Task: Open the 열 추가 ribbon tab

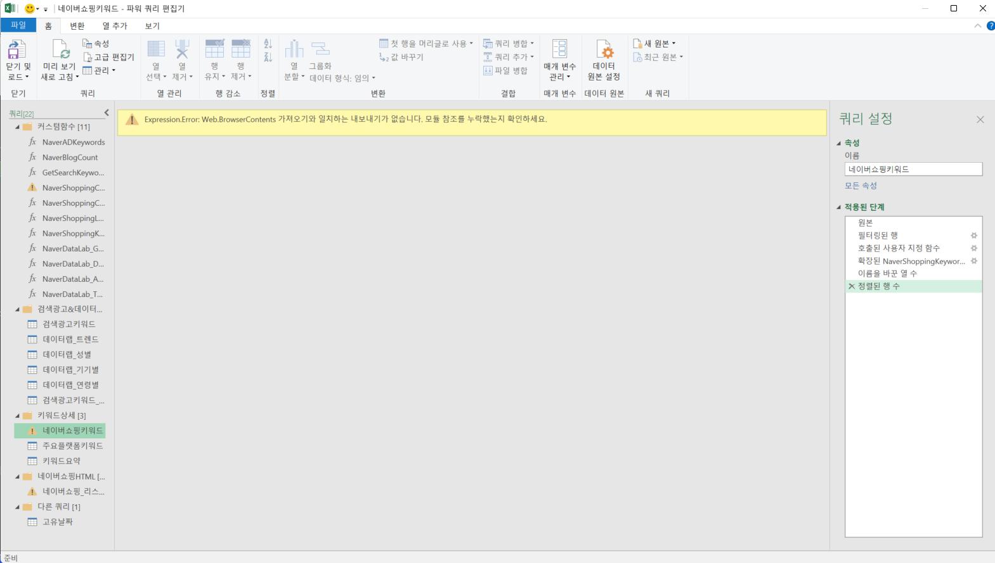Action: 115,26
